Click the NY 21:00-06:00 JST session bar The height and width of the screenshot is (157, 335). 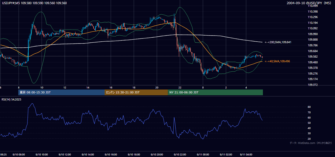point(215,92)
